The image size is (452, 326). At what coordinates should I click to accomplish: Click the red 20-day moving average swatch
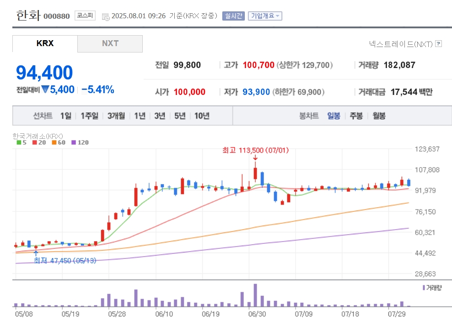[x=35, y=142]
